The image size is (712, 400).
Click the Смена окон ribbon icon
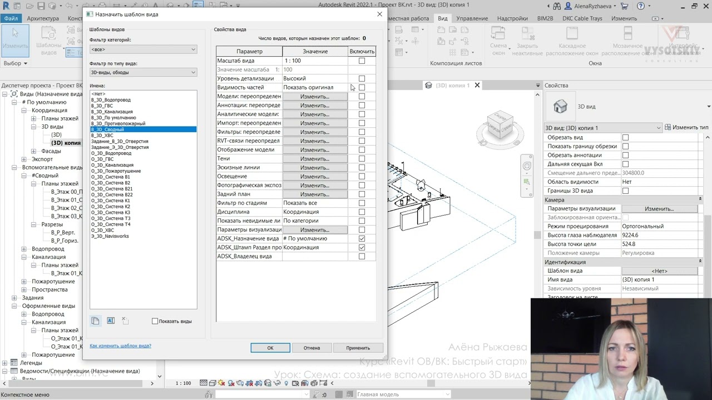[498, 42]
